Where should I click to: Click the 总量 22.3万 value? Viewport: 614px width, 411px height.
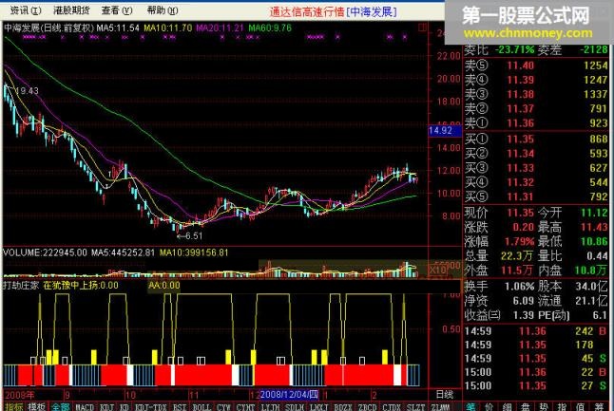(517, 255)
